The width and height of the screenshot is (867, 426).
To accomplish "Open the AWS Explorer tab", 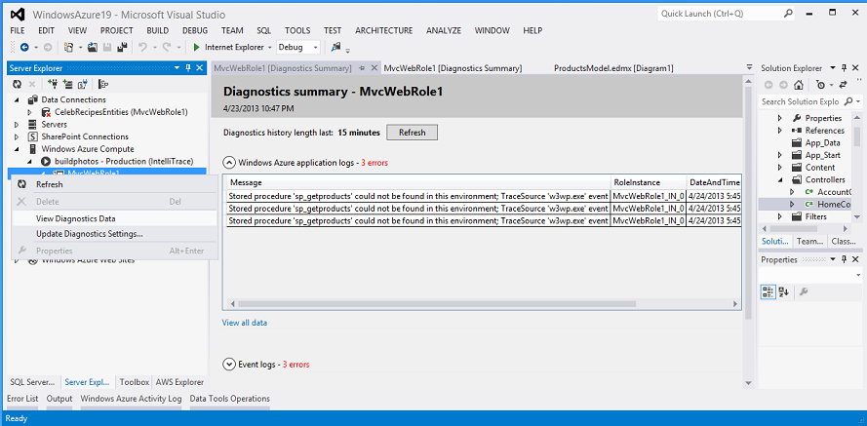I will pos(179,382).
